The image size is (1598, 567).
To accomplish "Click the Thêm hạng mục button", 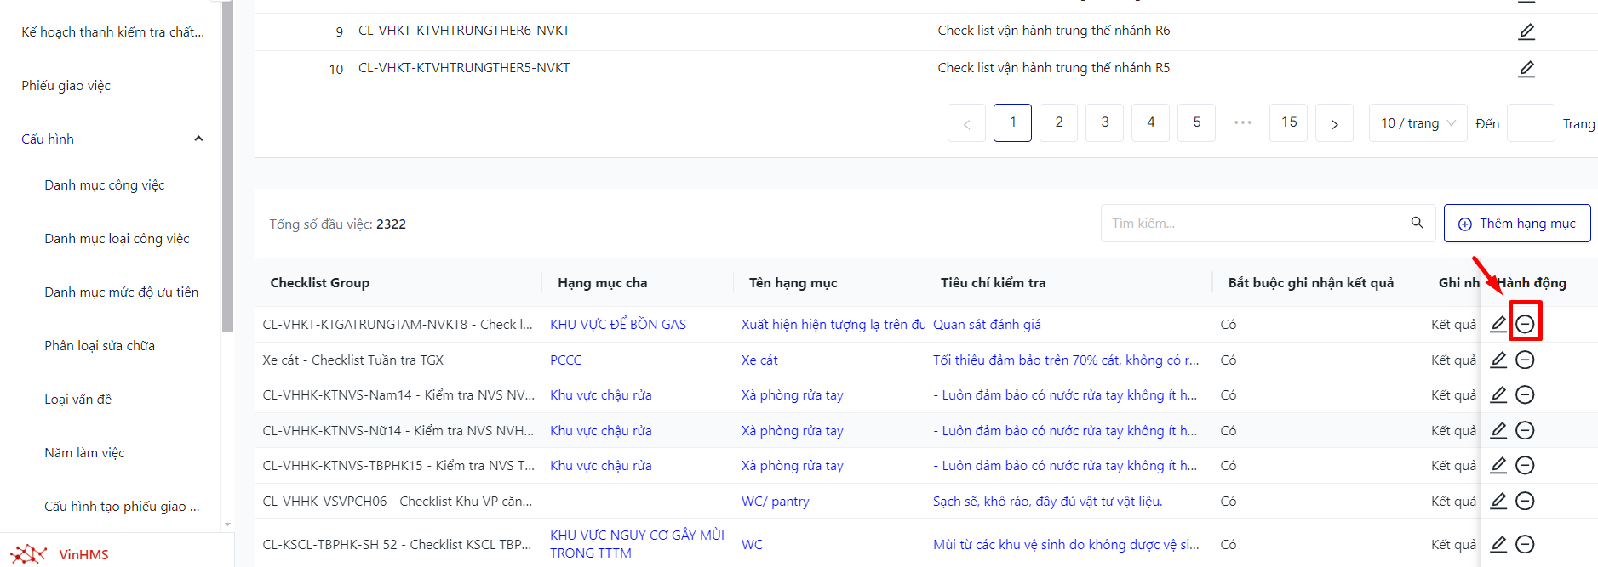I will [x=1516, y=224].
